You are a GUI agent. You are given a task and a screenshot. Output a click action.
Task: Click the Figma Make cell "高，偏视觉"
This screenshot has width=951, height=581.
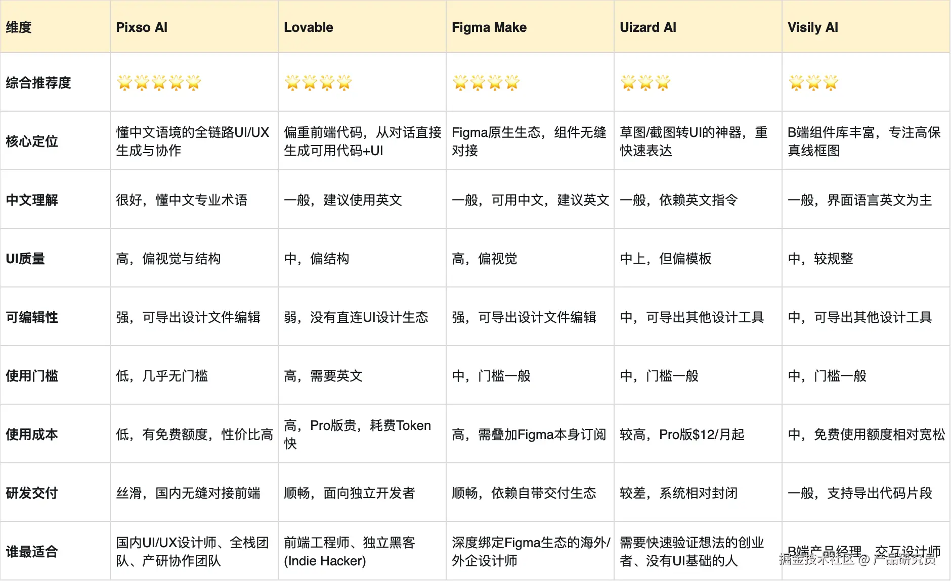click(x=530, y=258)
